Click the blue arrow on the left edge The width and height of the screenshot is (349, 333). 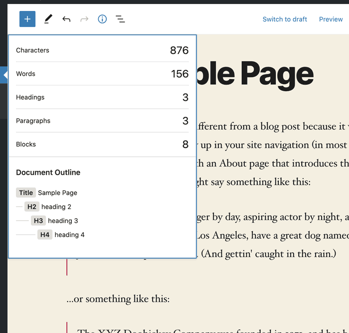(x=4, y=75)
